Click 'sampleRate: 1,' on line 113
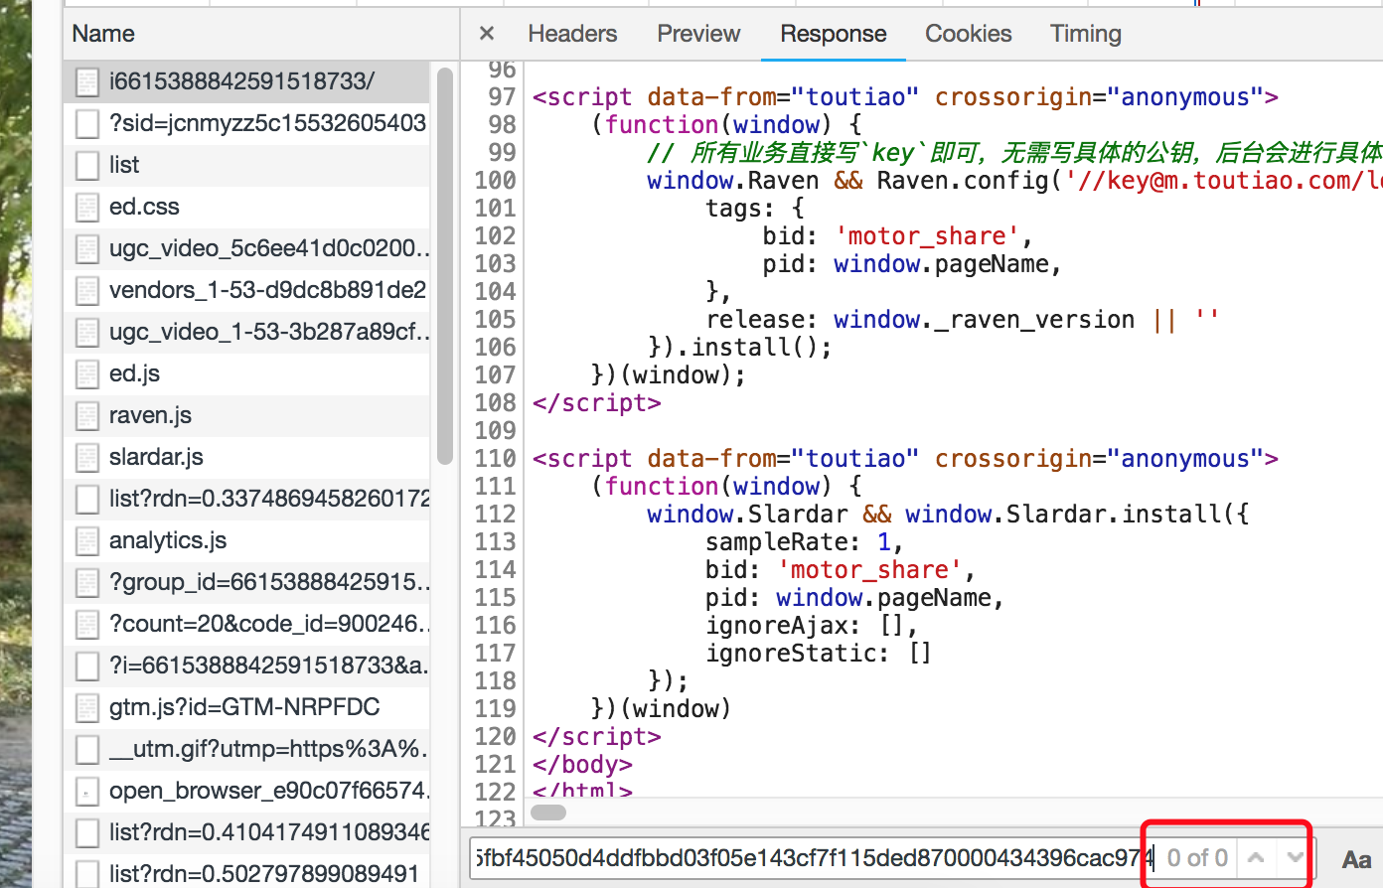The width and height of the screenshot is (1383, 888). point(805,542)
